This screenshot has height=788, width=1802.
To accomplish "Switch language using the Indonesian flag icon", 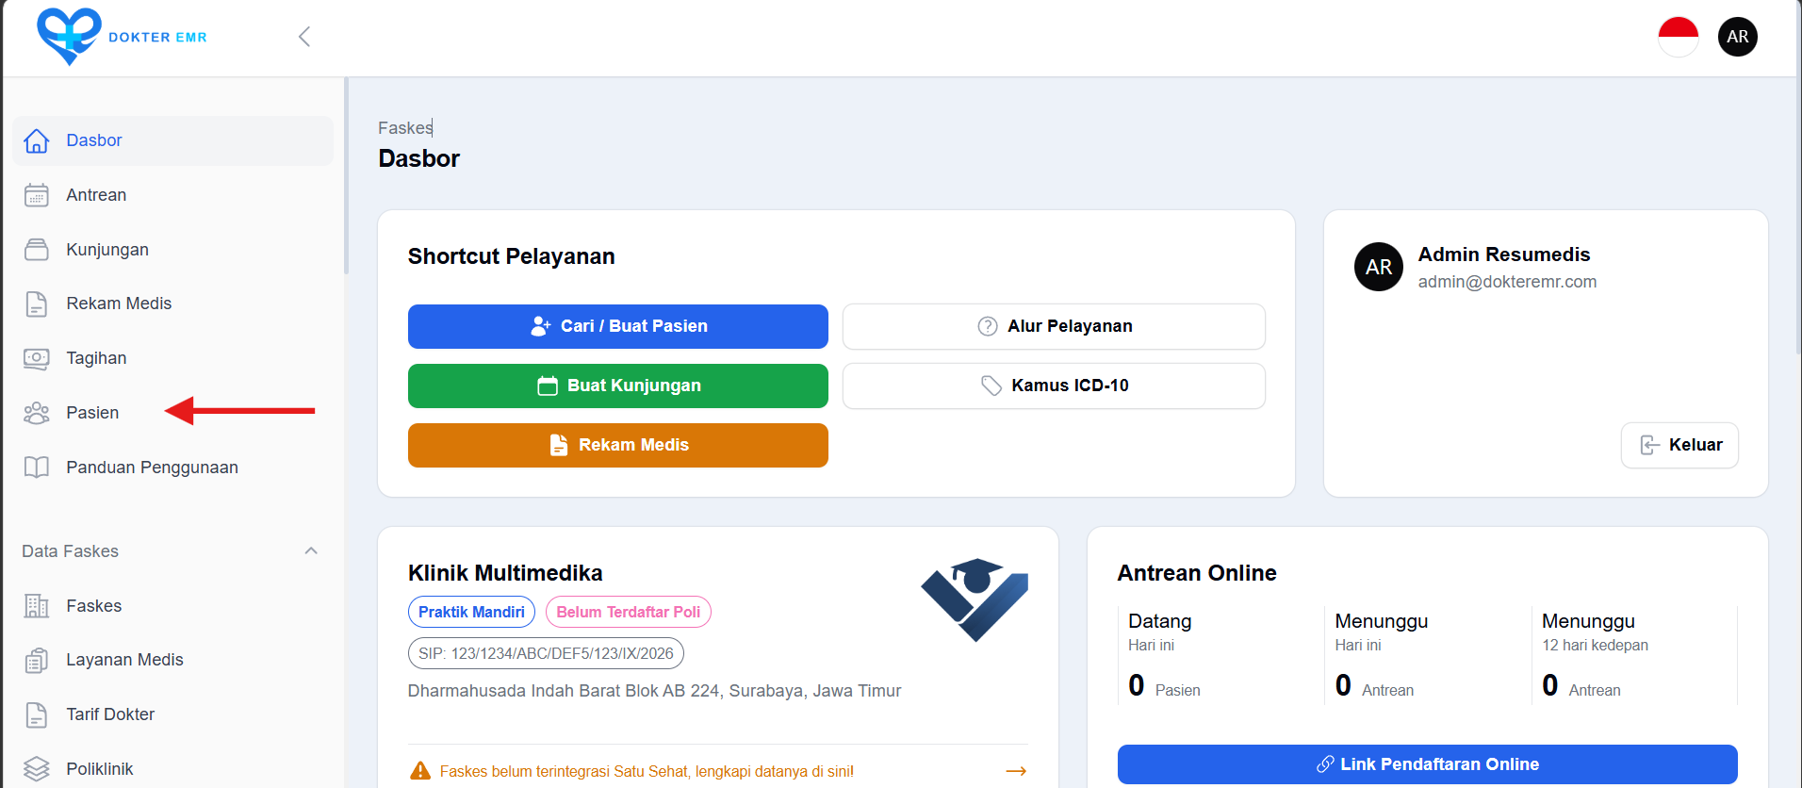I will click(1678, 37).
